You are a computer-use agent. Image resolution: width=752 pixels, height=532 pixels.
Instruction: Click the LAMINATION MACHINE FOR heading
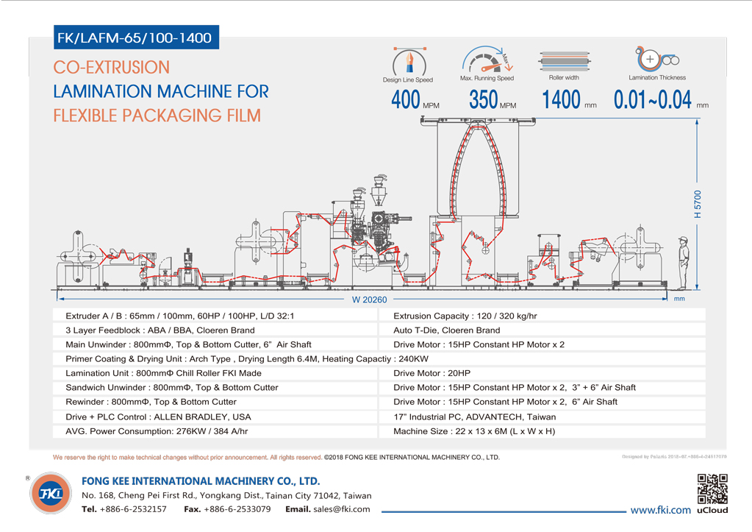(161, 91)
